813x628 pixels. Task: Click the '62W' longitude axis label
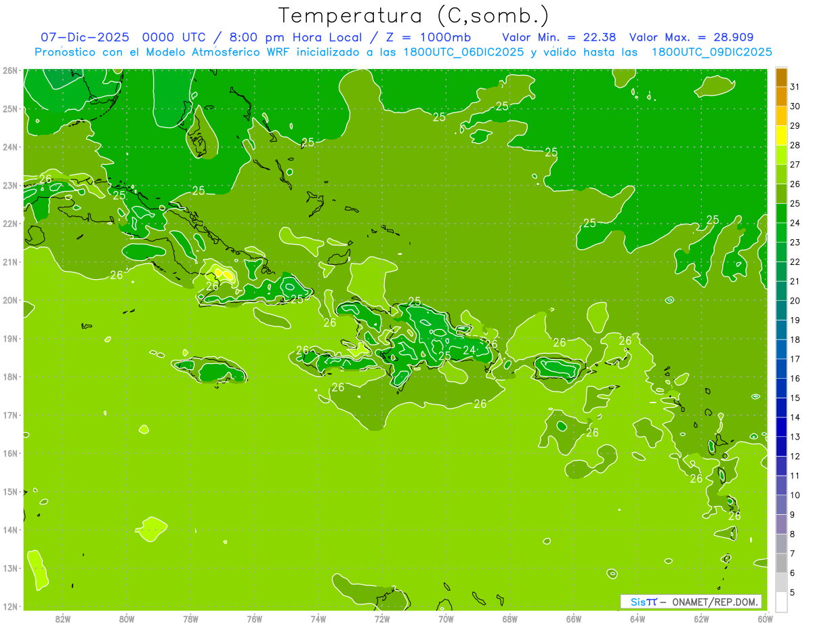click(x=701, y=619)
